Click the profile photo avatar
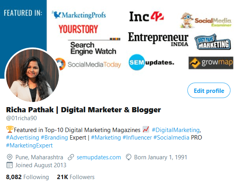 click(32, 75)
